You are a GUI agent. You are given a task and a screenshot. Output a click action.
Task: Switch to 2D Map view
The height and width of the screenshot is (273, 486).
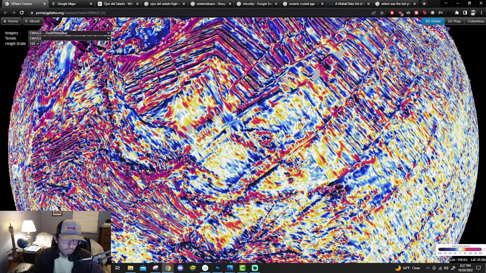point(454,21)
